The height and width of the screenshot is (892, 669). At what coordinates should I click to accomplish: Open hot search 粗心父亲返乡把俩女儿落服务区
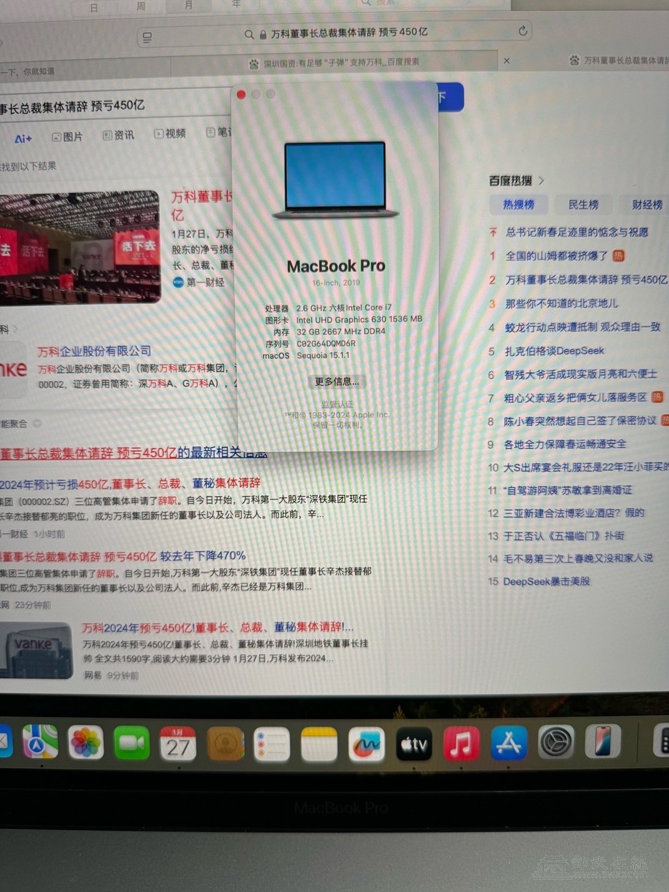click(x=575, y=397)
